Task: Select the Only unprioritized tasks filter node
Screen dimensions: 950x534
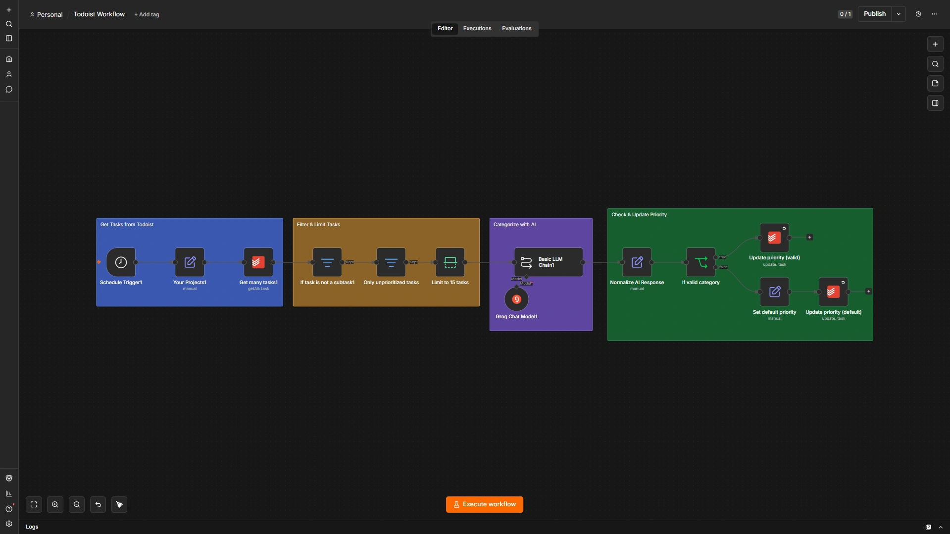Action: (391, 262)
